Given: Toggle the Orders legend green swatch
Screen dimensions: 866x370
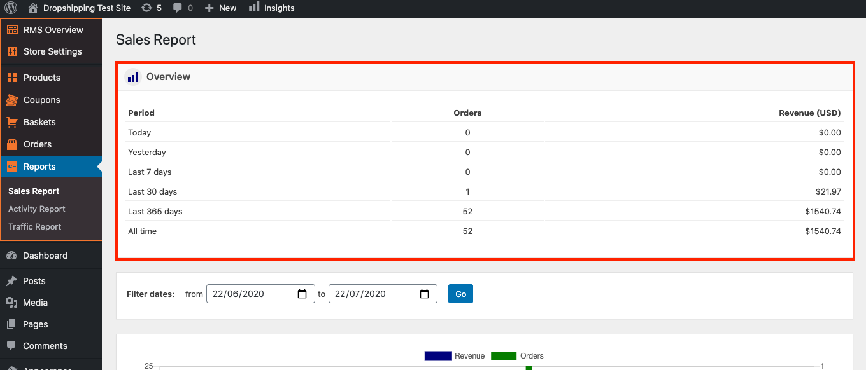Looking at the screenshot, I should (504, 356).
